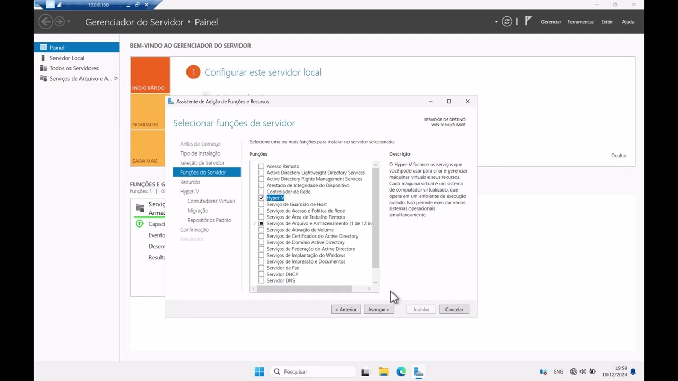
Task: Launch Microsoft Edge from the taskbar
Action: pos(401,372)
